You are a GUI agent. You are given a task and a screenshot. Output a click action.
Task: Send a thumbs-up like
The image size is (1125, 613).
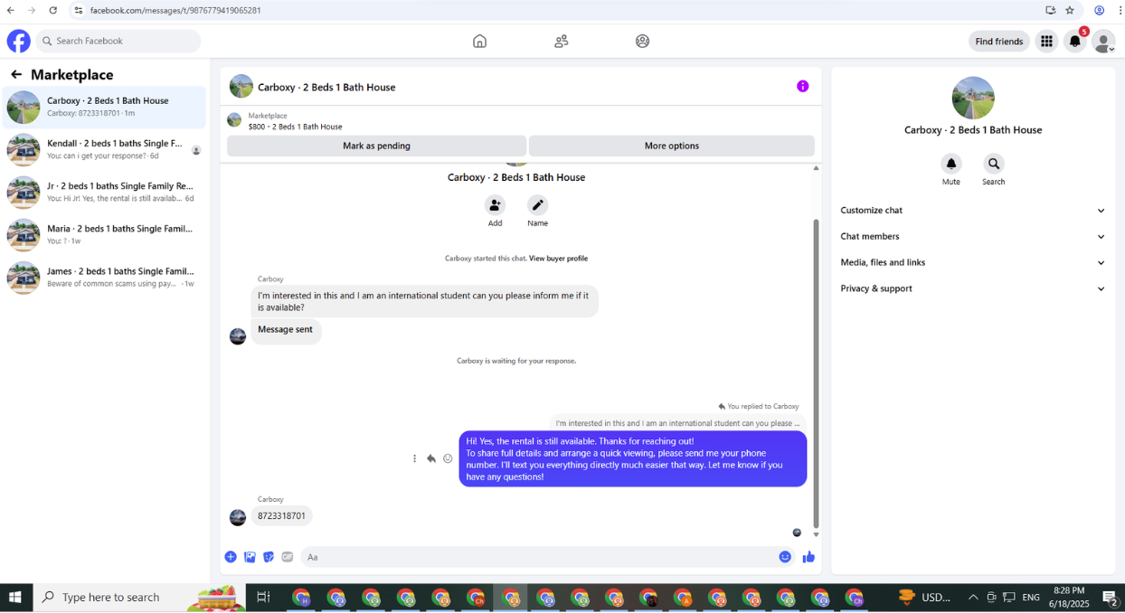(x=808, y=557)
